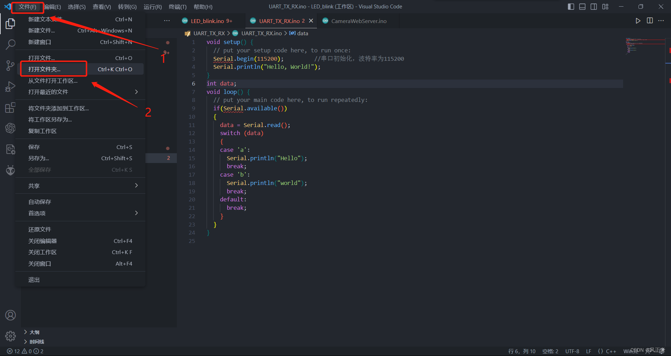671x356 pixels.
Task: Toggle bottom panel layout icon
Action: point(582,7)
